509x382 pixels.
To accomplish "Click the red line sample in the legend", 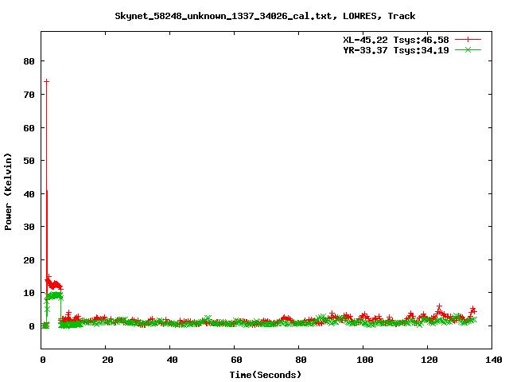I will point(468,40).
